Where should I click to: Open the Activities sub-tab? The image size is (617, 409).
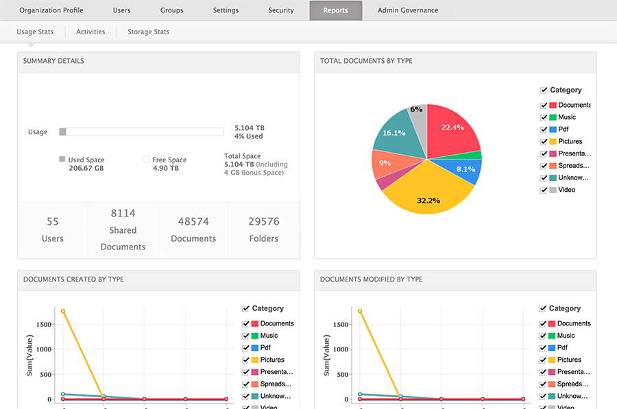90,32
